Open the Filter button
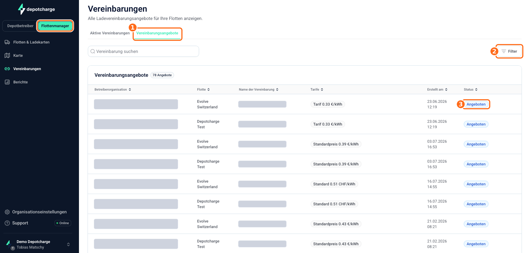 (509, 51)
